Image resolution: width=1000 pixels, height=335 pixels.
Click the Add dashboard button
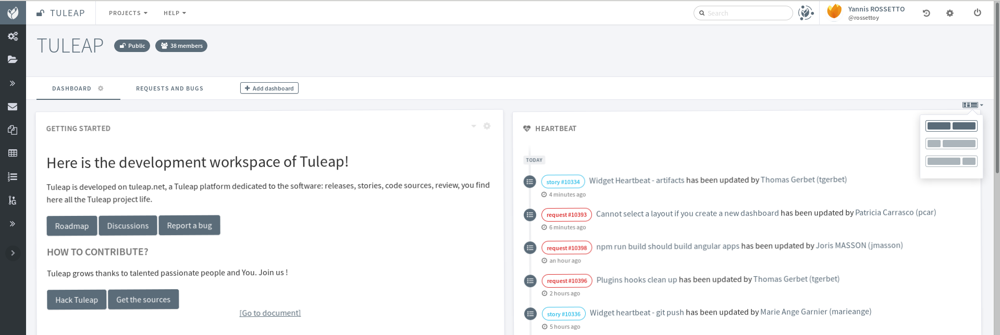point(269,88)
